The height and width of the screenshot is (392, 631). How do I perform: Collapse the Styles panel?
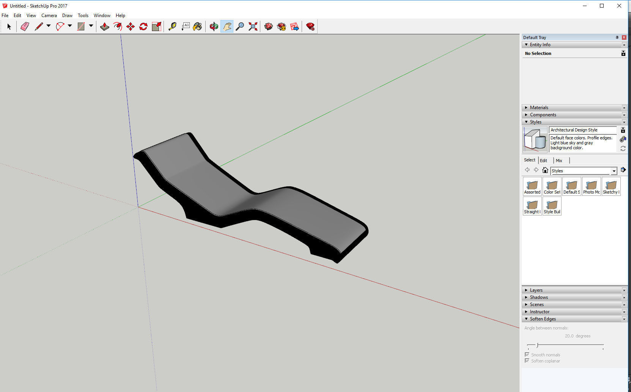526,122
